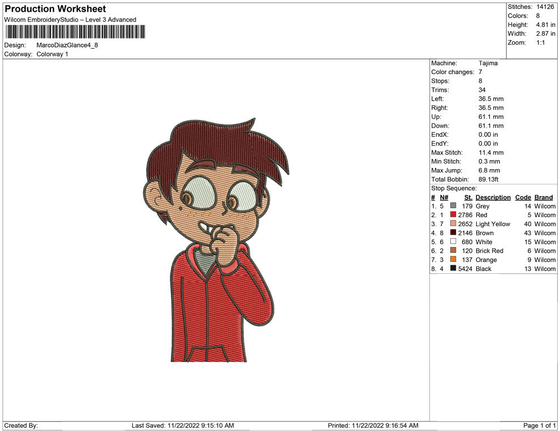This screenshot has height=431, width=560.
Task: Click the 'Last Saved: 11/22/2022 9:15:10 AM' text
Action: (x=183, y=425)
